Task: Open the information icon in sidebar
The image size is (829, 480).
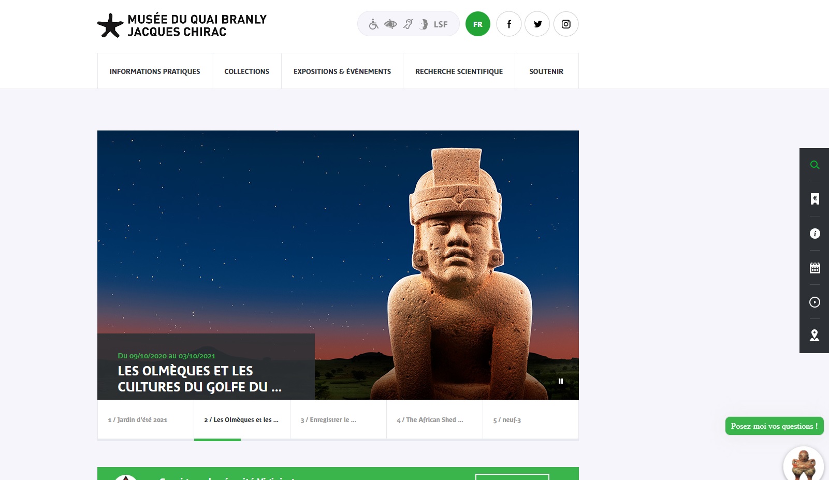Action: tap(815, 234)
